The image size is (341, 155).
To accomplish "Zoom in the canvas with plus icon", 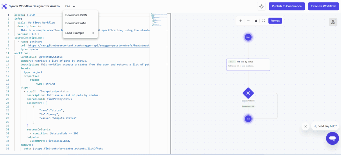I will pyautogui.click(x=240, y=21).
